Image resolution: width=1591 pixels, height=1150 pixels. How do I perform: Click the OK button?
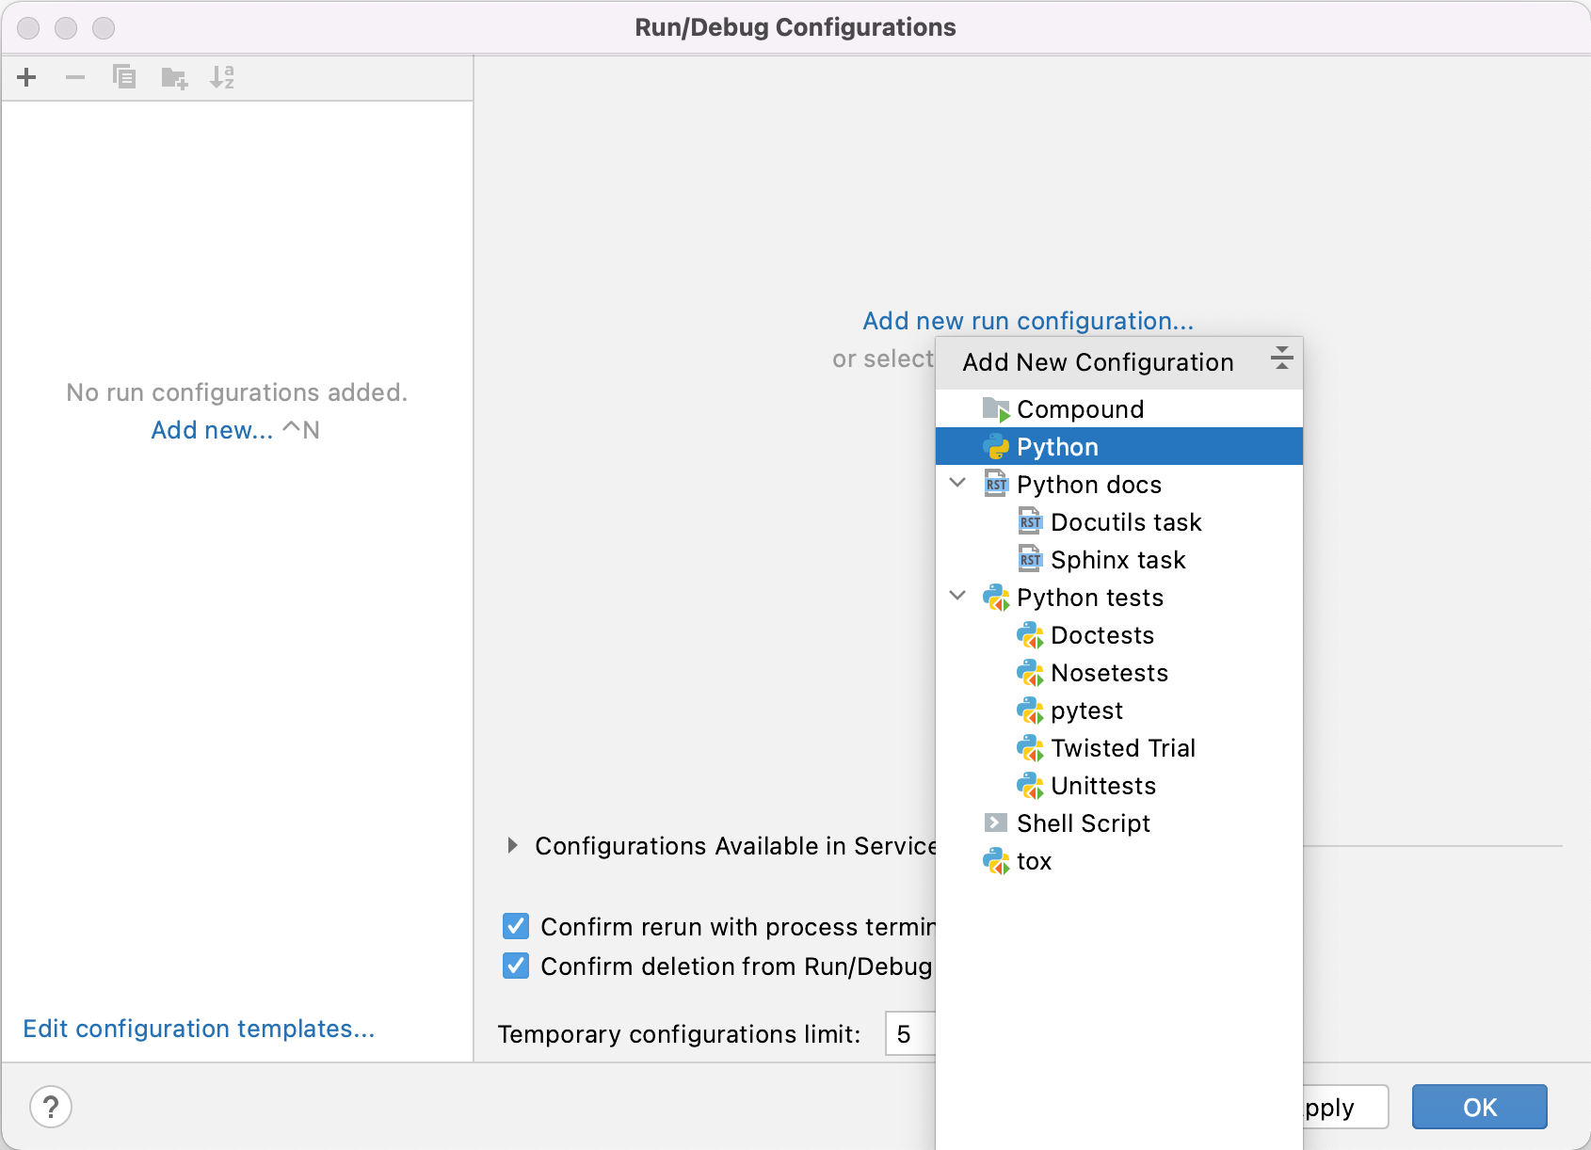(x=1478, y=1107)
